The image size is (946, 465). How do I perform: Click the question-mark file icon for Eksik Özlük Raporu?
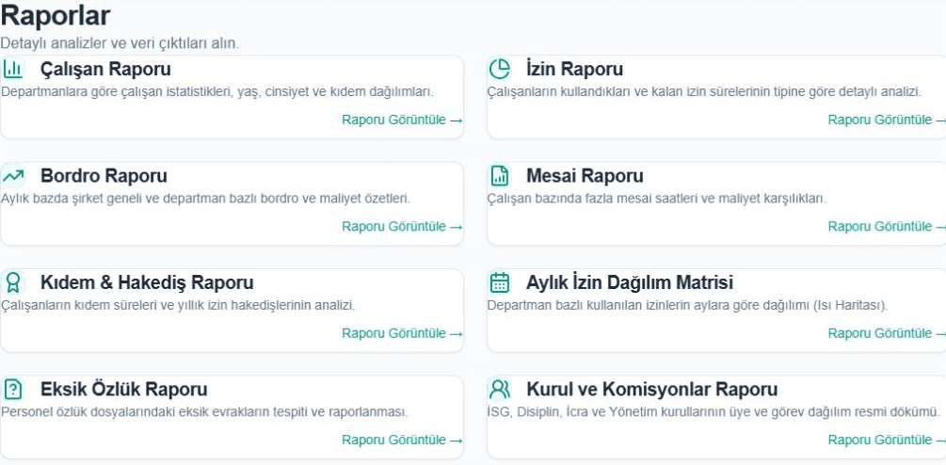(x=12, y=390)
